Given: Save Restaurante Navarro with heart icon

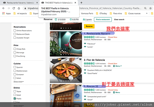Looking at the screenshot, I should [80, 33].
